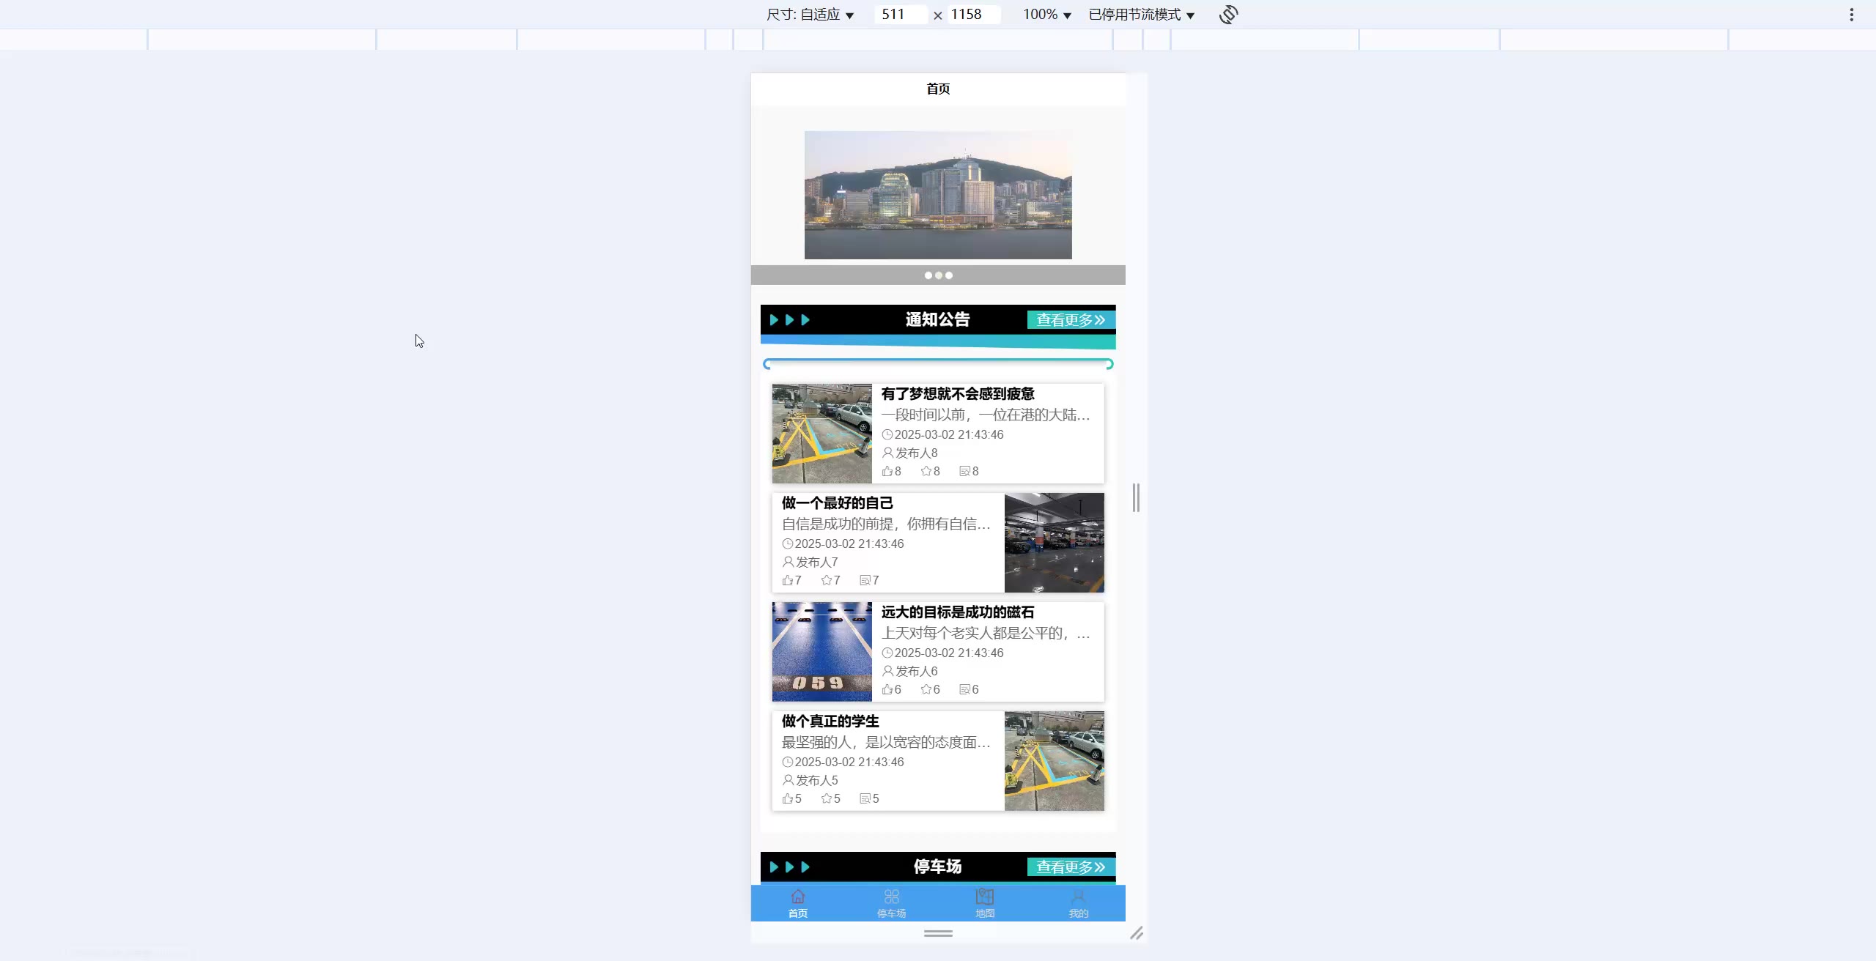
Task: Click the like thumbs-up icon on first notice
Action: coord(887,471)
